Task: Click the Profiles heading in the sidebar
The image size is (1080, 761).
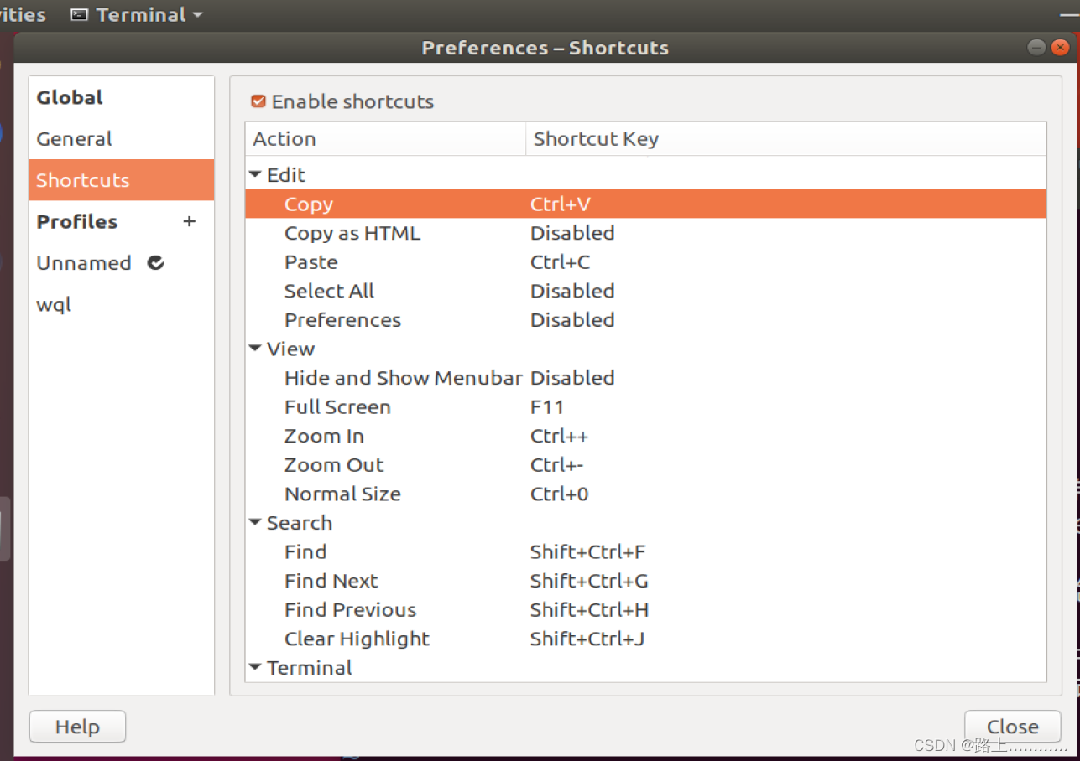Action: [77, 222]
